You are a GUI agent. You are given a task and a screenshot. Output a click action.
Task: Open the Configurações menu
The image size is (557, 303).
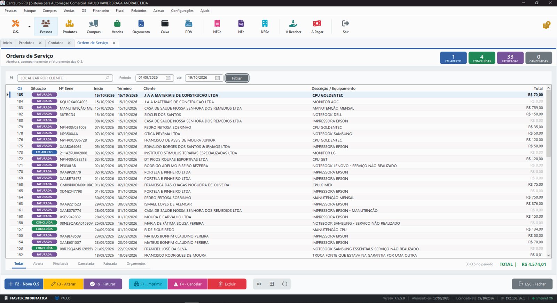[182, 11]
